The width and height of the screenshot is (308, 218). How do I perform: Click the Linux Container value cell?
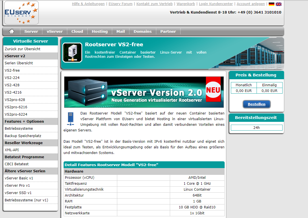click(x=197, y=190)
